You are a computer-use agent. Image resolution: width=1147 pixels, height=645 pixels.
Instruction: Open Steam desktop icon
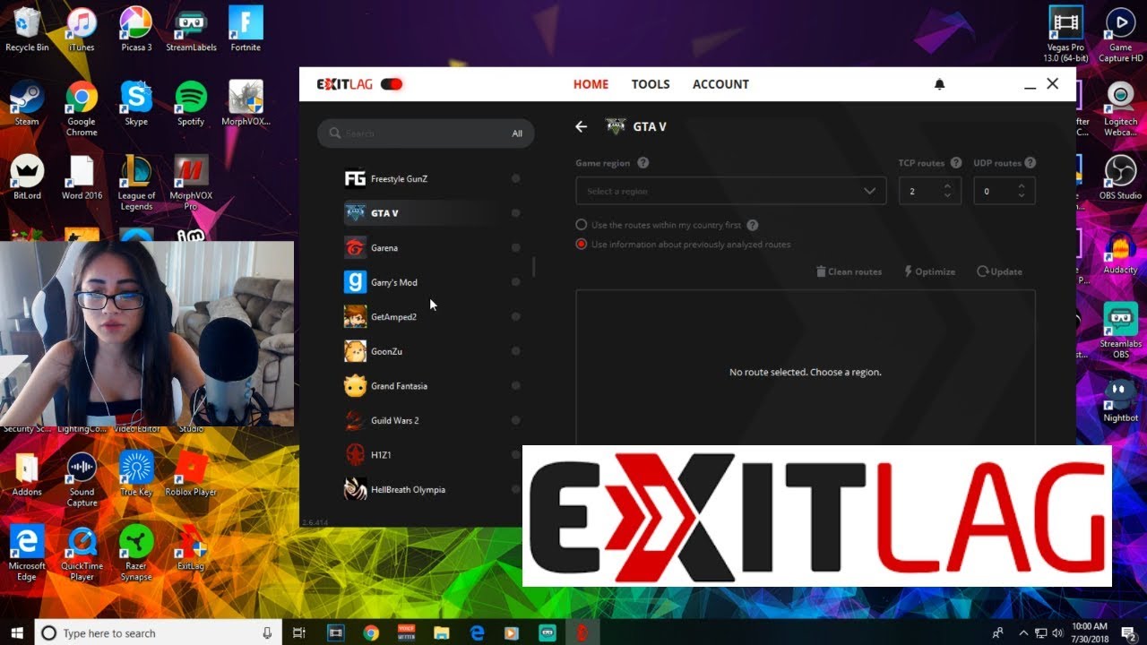pyautogui.click(x=27, y=104)
